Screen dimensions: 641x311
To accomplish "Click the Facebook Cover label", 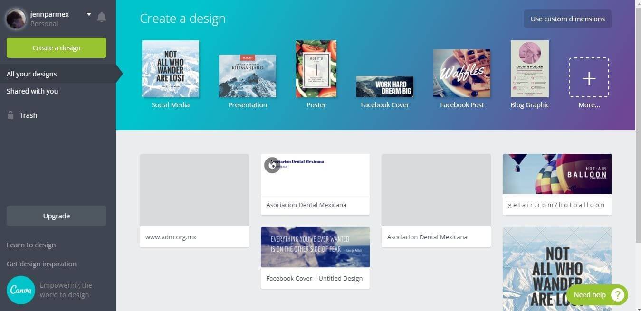I will click(385, 105).
